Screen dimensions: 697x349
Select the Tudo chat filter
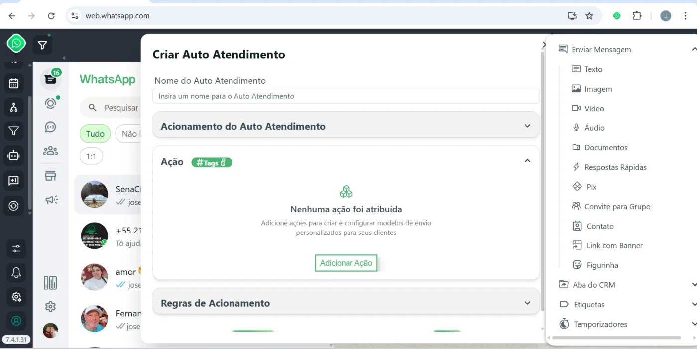[x=95, y=134]
